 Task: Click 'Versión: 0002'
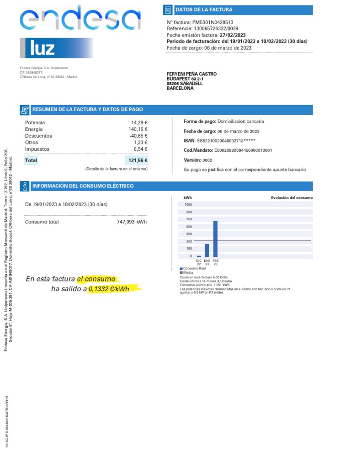click(x=198, y=160)
